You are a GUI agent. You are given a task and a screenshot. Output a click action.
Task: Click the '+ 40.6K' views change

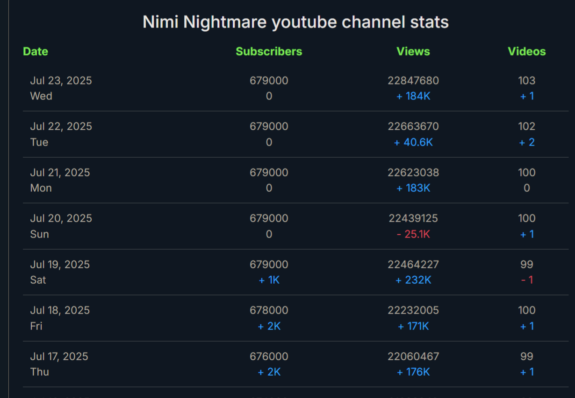point(413,142)
